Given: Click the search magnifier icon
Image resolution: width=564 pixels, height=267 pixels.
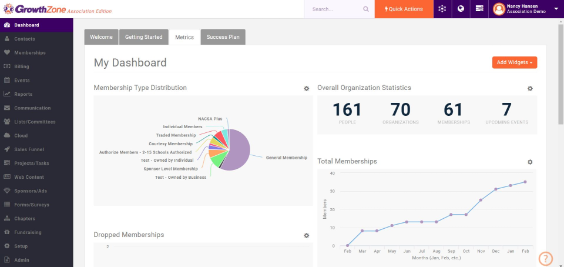Looking at the screenshot, I should 366,9.
